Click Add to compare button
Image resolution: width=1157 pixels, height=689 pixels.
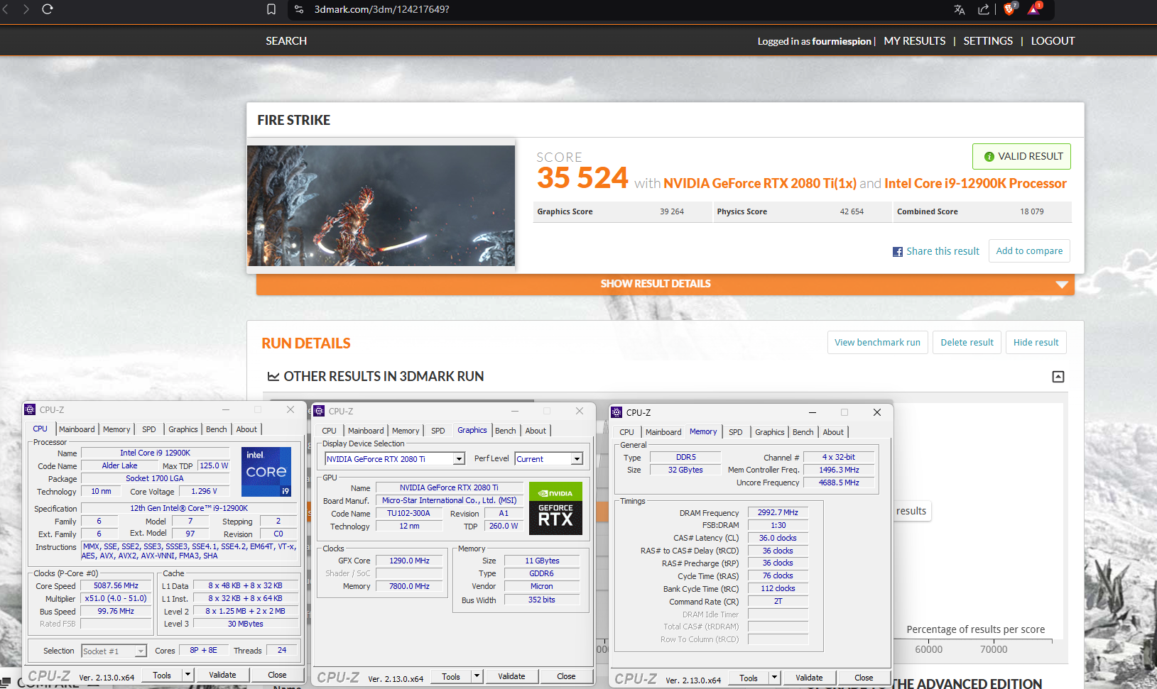1029,251
